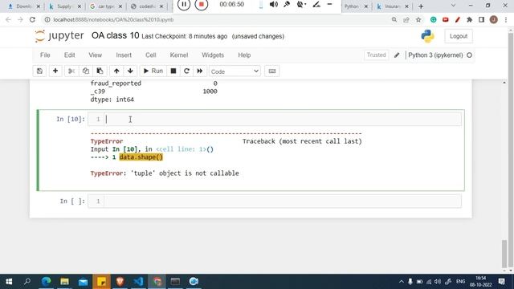This screenshot has height=289, width=514.
Task: Click the Trusted notebook indicator
Action: pyautogui.click(x=376, y=55)
